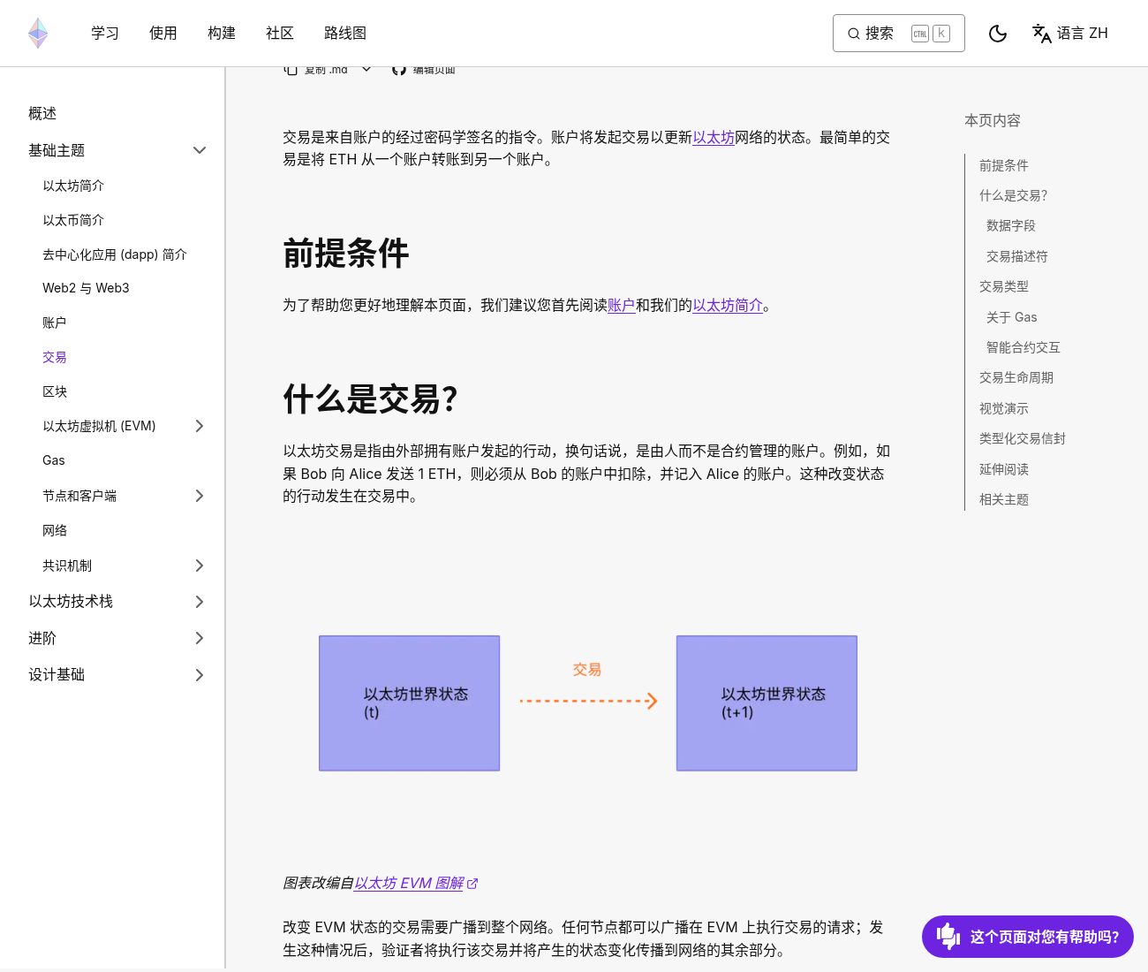Viewport: 1148px width, 972px height.
Task: Jump to 交易生命周期 in page contents
Action: [x=1016, y=377]
